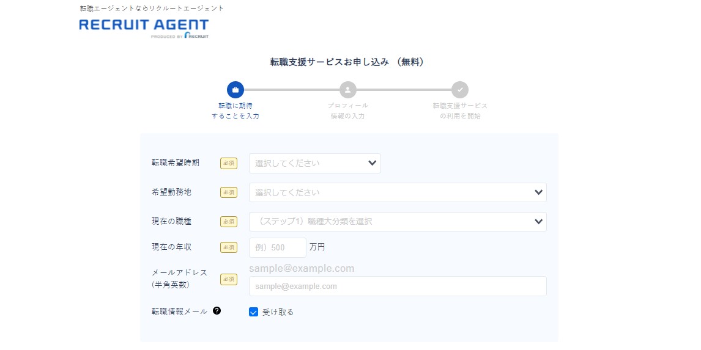The image size is (701, 350).
Task: Click the question mark help icon
Action: [x=217, y=311]
